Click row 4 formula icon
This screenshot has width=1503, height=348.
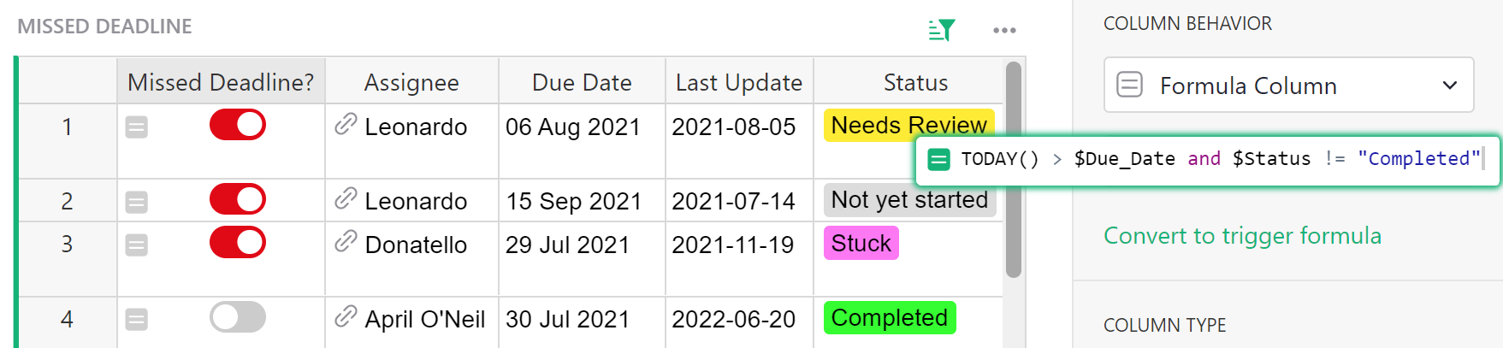(137, 320)
